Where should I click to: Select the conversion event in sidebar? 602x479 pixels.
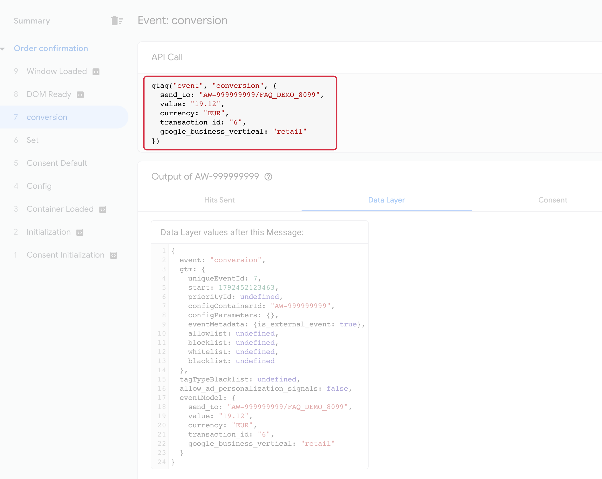click(x=64, y=117)
